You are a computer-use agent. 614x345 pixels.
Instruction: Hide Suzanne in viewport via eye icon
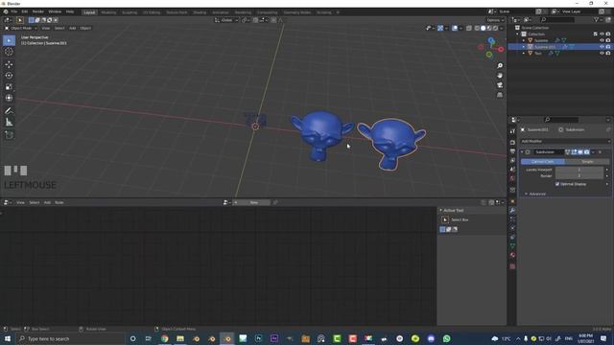click(602, 40)
